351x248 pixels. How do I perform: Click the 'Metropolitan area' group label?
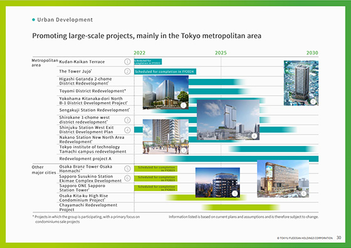(45, 63)
